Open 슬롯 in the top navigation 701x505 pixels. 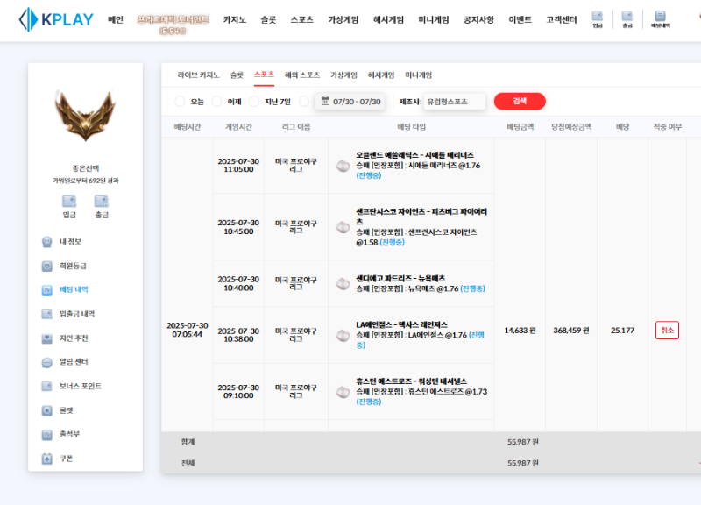[268, 19]
